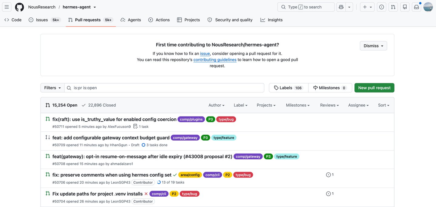Switch to the Agents tab
The height and width of the screenshot is (207, 436).
[131, 20]
